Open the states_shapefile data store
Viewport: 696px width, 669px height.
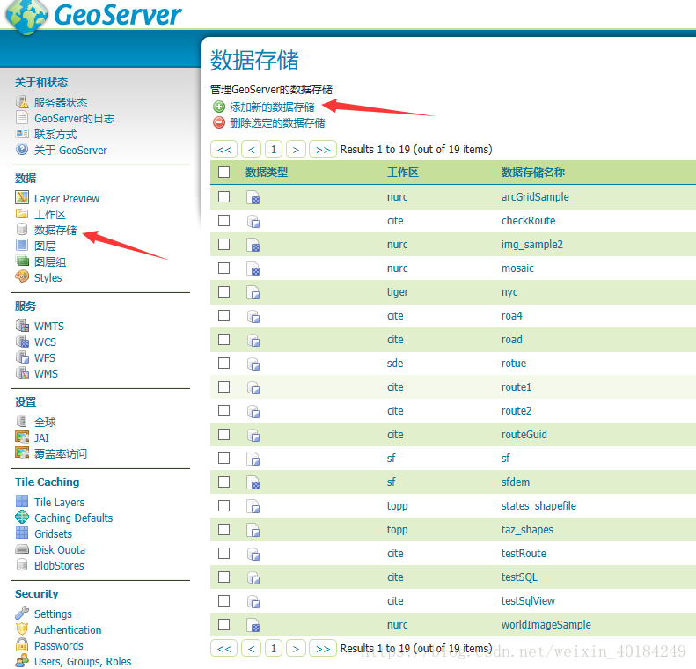[538, 506]
